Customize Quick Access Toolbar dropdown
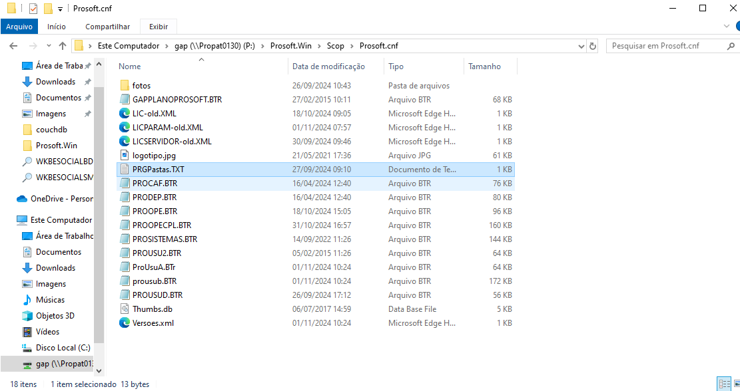Image resolution: width=740 pixels, height=391 pixels. (61, 9)
